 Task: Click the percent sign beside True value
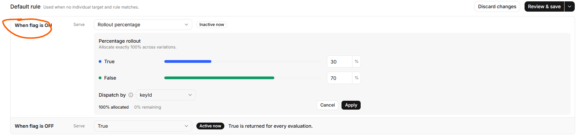pos(357,61)
